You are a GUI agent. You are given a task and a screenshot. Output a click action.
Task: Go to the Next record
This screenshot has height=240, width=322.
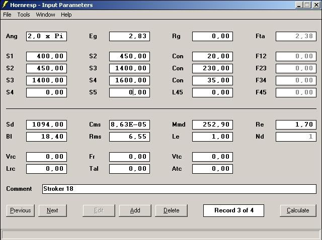pos(52,210)
